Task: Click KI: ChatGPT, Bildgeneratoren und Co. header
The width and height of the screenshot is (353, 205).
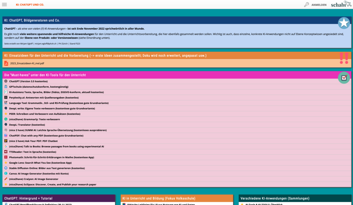Action: 32,20
